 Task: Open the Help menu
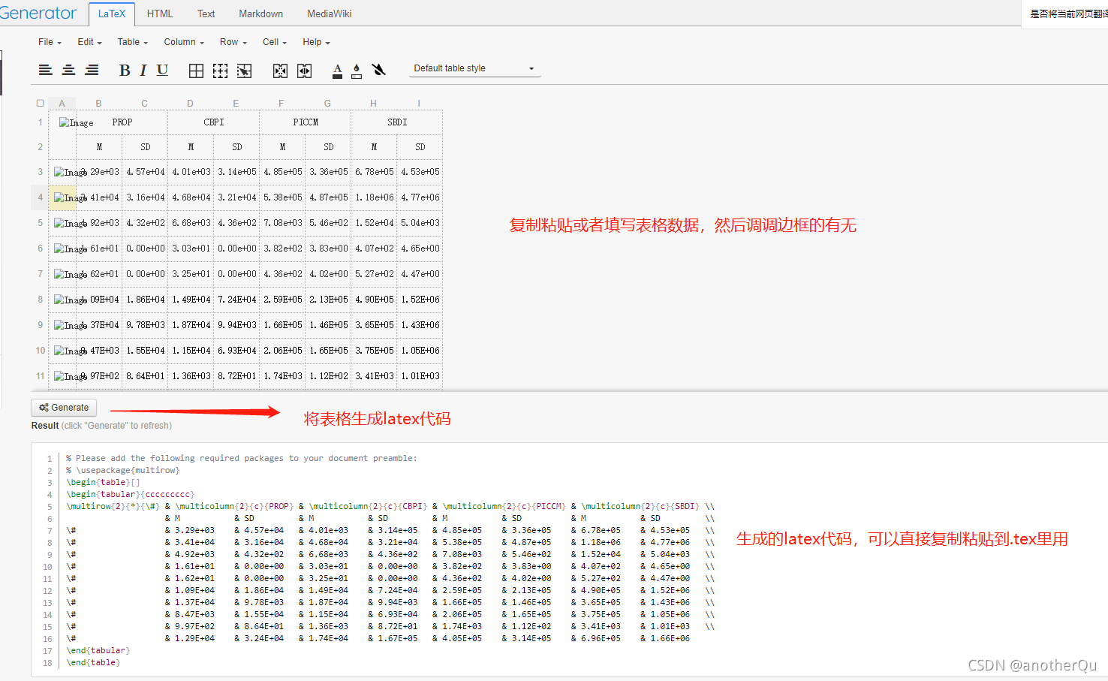pyautogui.click(x=316, y=42)
